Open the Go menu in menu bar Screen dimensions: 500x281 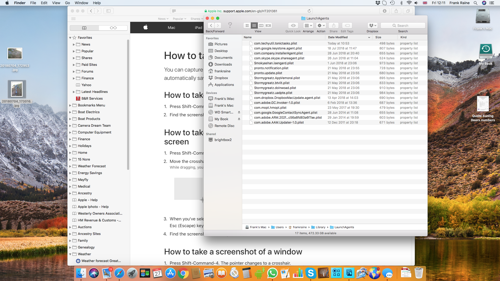(67, 3)
